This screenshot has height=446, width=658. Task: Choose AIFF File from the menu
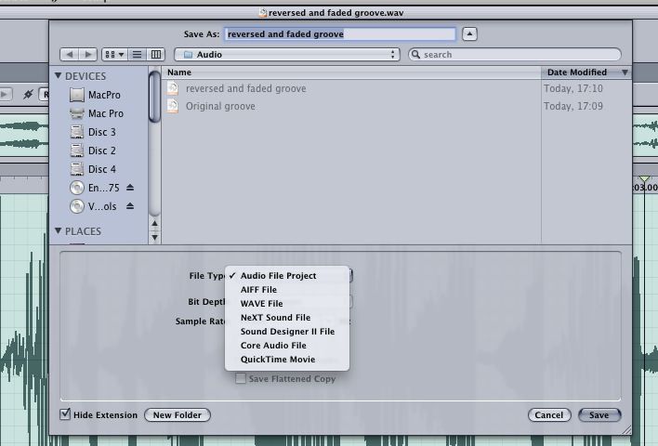coord(287,290)
